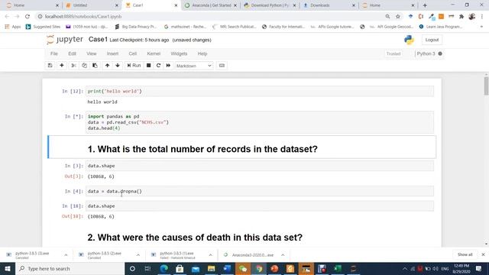
Task: Paste cells below icon
Action: pos(95,66)
